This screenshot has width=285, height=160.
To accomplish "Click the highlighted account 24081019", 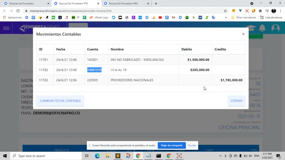I will point(94,70).
